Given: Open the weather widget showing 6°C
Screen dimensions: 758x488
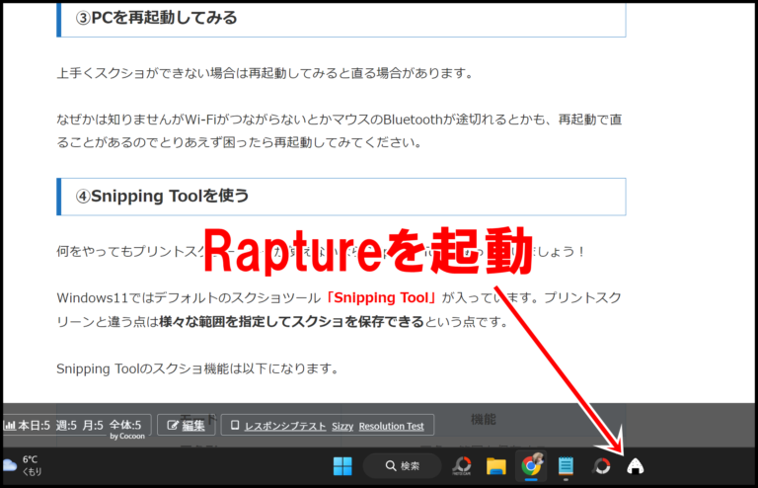Looking at the screenshot, I should tap(22, 464).
